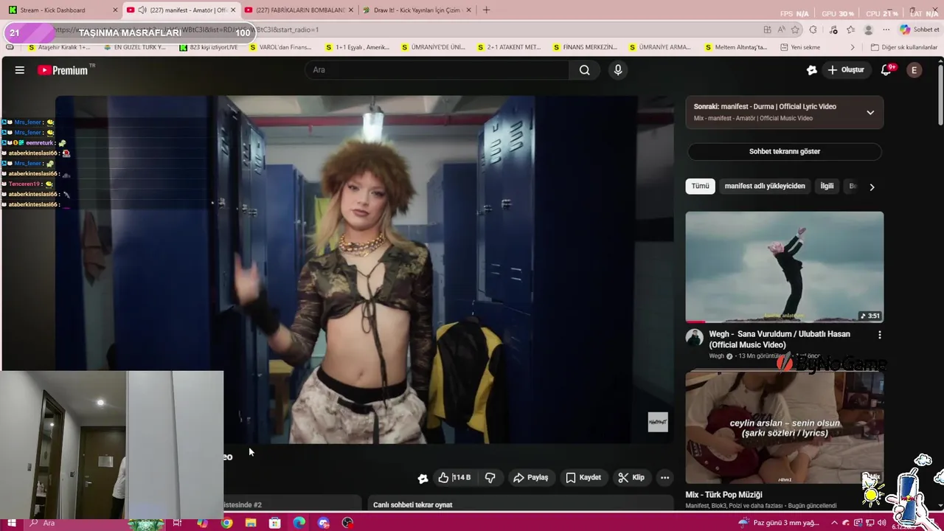Image resolution: width=944 pixels, height=531 pixels.
Task: Select the İlgili filter chip
Action: 827,186
